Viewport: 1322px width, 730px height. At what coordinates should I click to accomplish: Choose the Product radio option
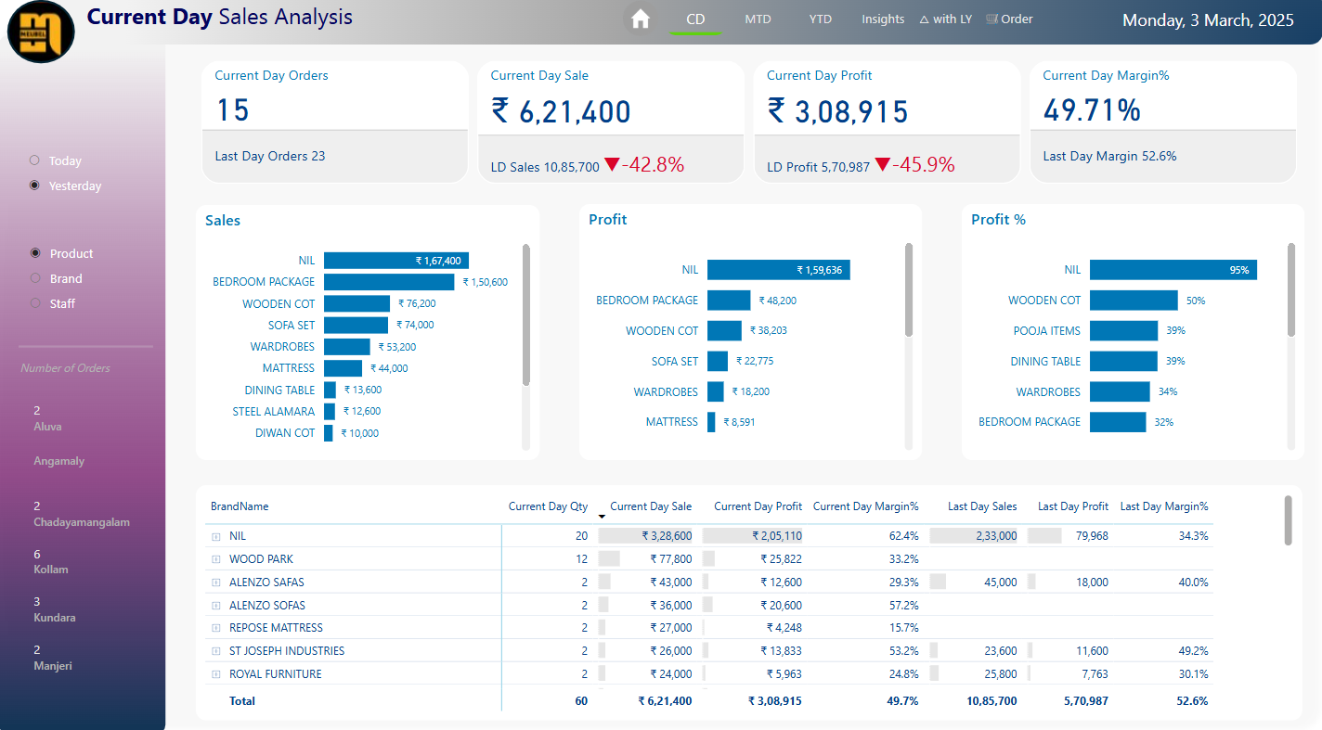35,253
